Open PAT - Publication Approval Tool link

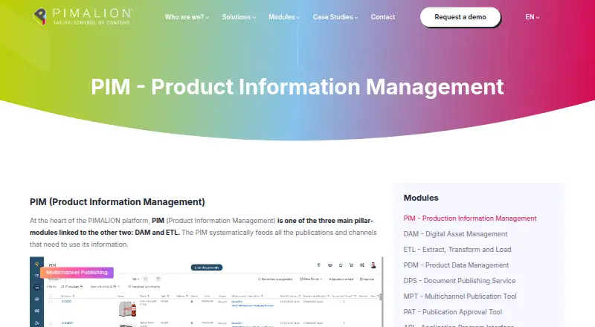click(x=453, y=312)
